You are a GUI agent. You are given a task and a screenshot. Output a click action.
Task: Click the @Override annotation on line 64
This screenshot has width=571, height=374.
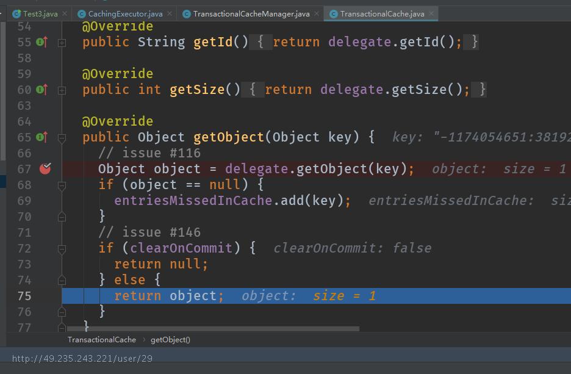click(118, 121)
